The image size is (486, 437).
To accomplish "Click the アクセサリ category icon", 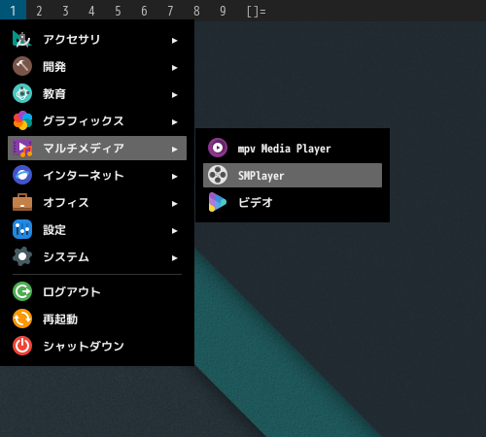I will (x=22, y=39).
